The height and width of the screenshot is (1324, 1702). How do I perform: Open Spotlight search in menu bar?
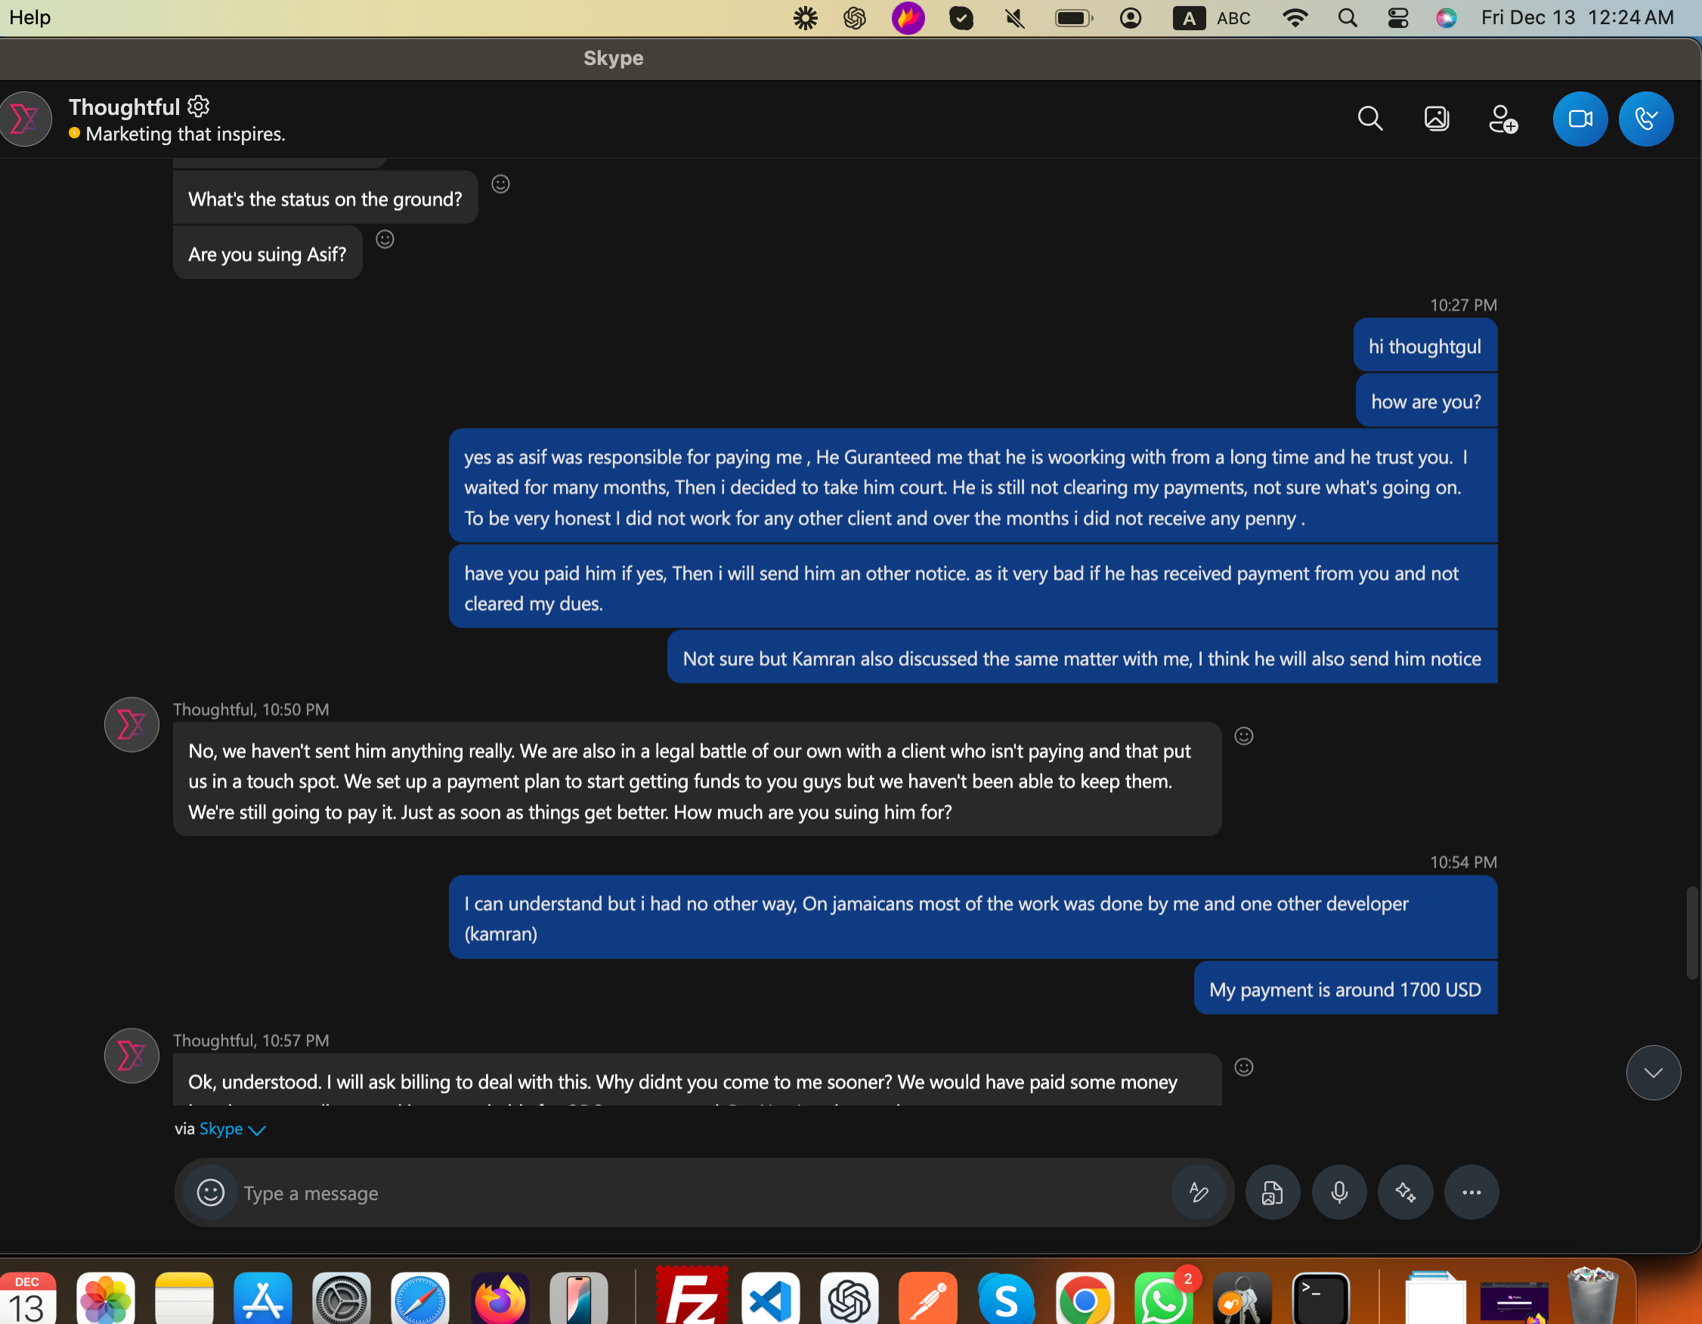pos(1348,18)
